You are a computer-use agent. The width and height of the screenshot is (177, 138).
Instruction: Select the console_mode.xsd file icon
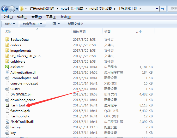click(7, 83)
